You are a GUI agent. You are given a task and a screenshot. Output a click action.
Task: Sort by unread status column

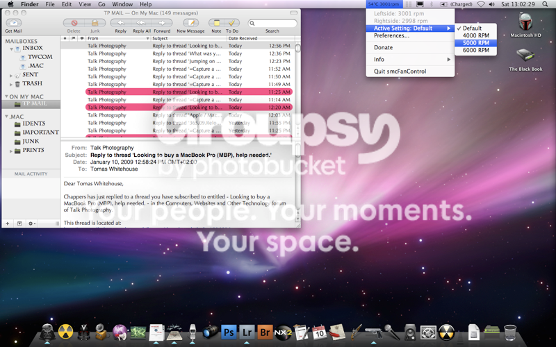[x=65, y=38]
